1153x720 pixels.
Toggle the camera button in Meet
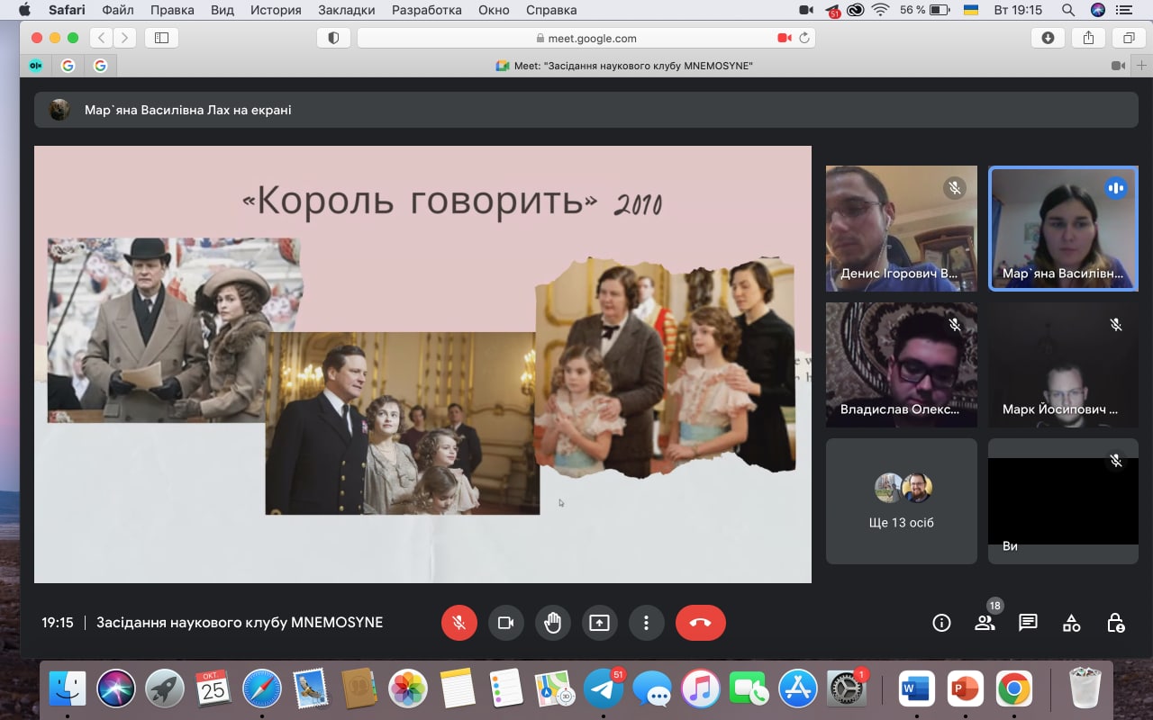pos(505,623)
